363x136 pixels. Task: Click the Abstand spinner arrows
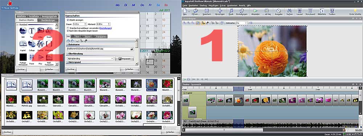(109, 24)
